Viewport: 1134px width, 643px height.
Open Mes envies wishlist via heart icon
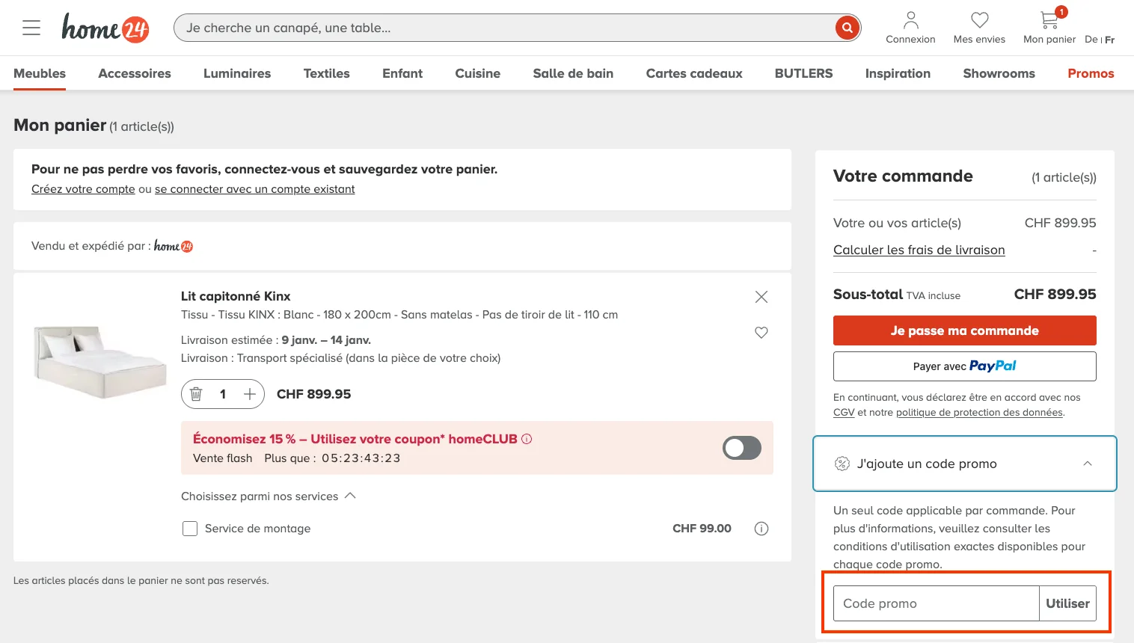pos(978,20)
